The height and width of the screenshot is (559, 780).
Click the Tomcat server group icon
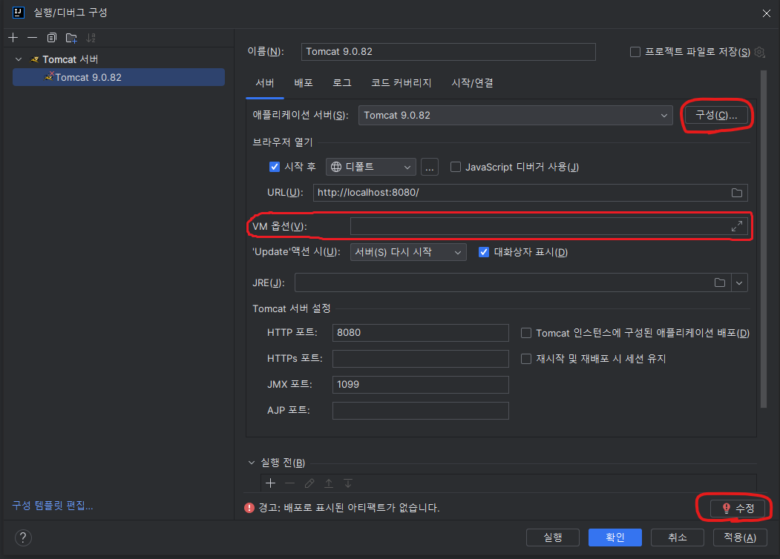(34, 59)
